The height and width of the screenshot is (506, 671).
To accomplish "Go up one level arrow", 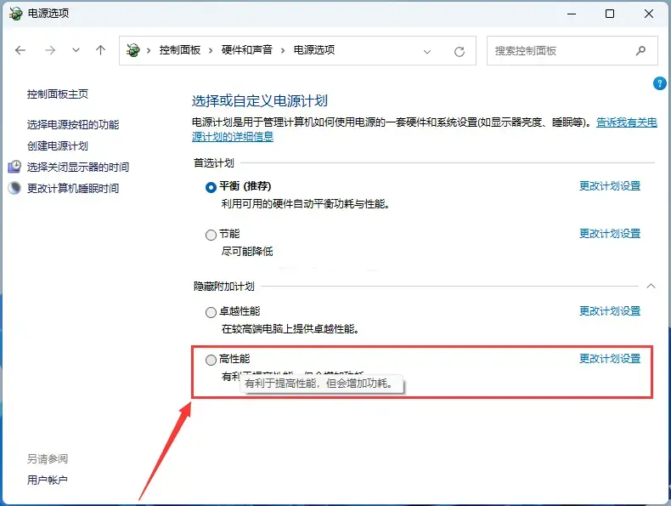I will coord(100,50).
